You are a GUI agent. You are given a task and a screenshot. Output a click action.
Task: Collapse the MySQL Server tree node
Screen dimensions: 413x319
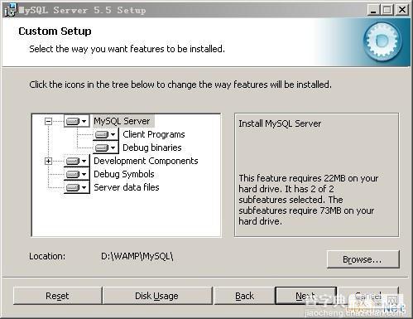(48, 121)
